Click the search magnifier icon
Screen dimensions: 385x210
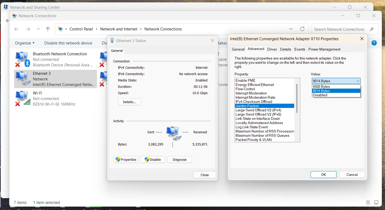[372, 29]
